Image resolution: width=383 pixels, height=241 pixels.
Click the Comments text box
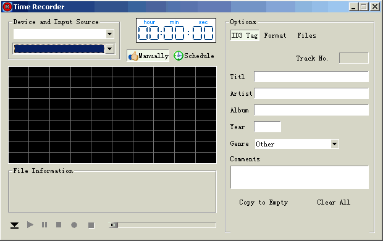(300, 177)
